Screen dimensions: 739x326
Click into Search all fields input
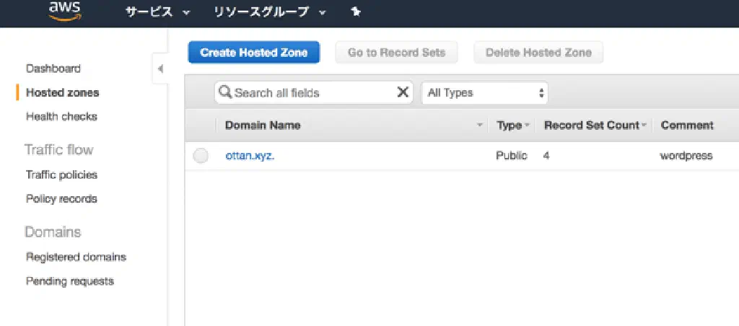310,92
